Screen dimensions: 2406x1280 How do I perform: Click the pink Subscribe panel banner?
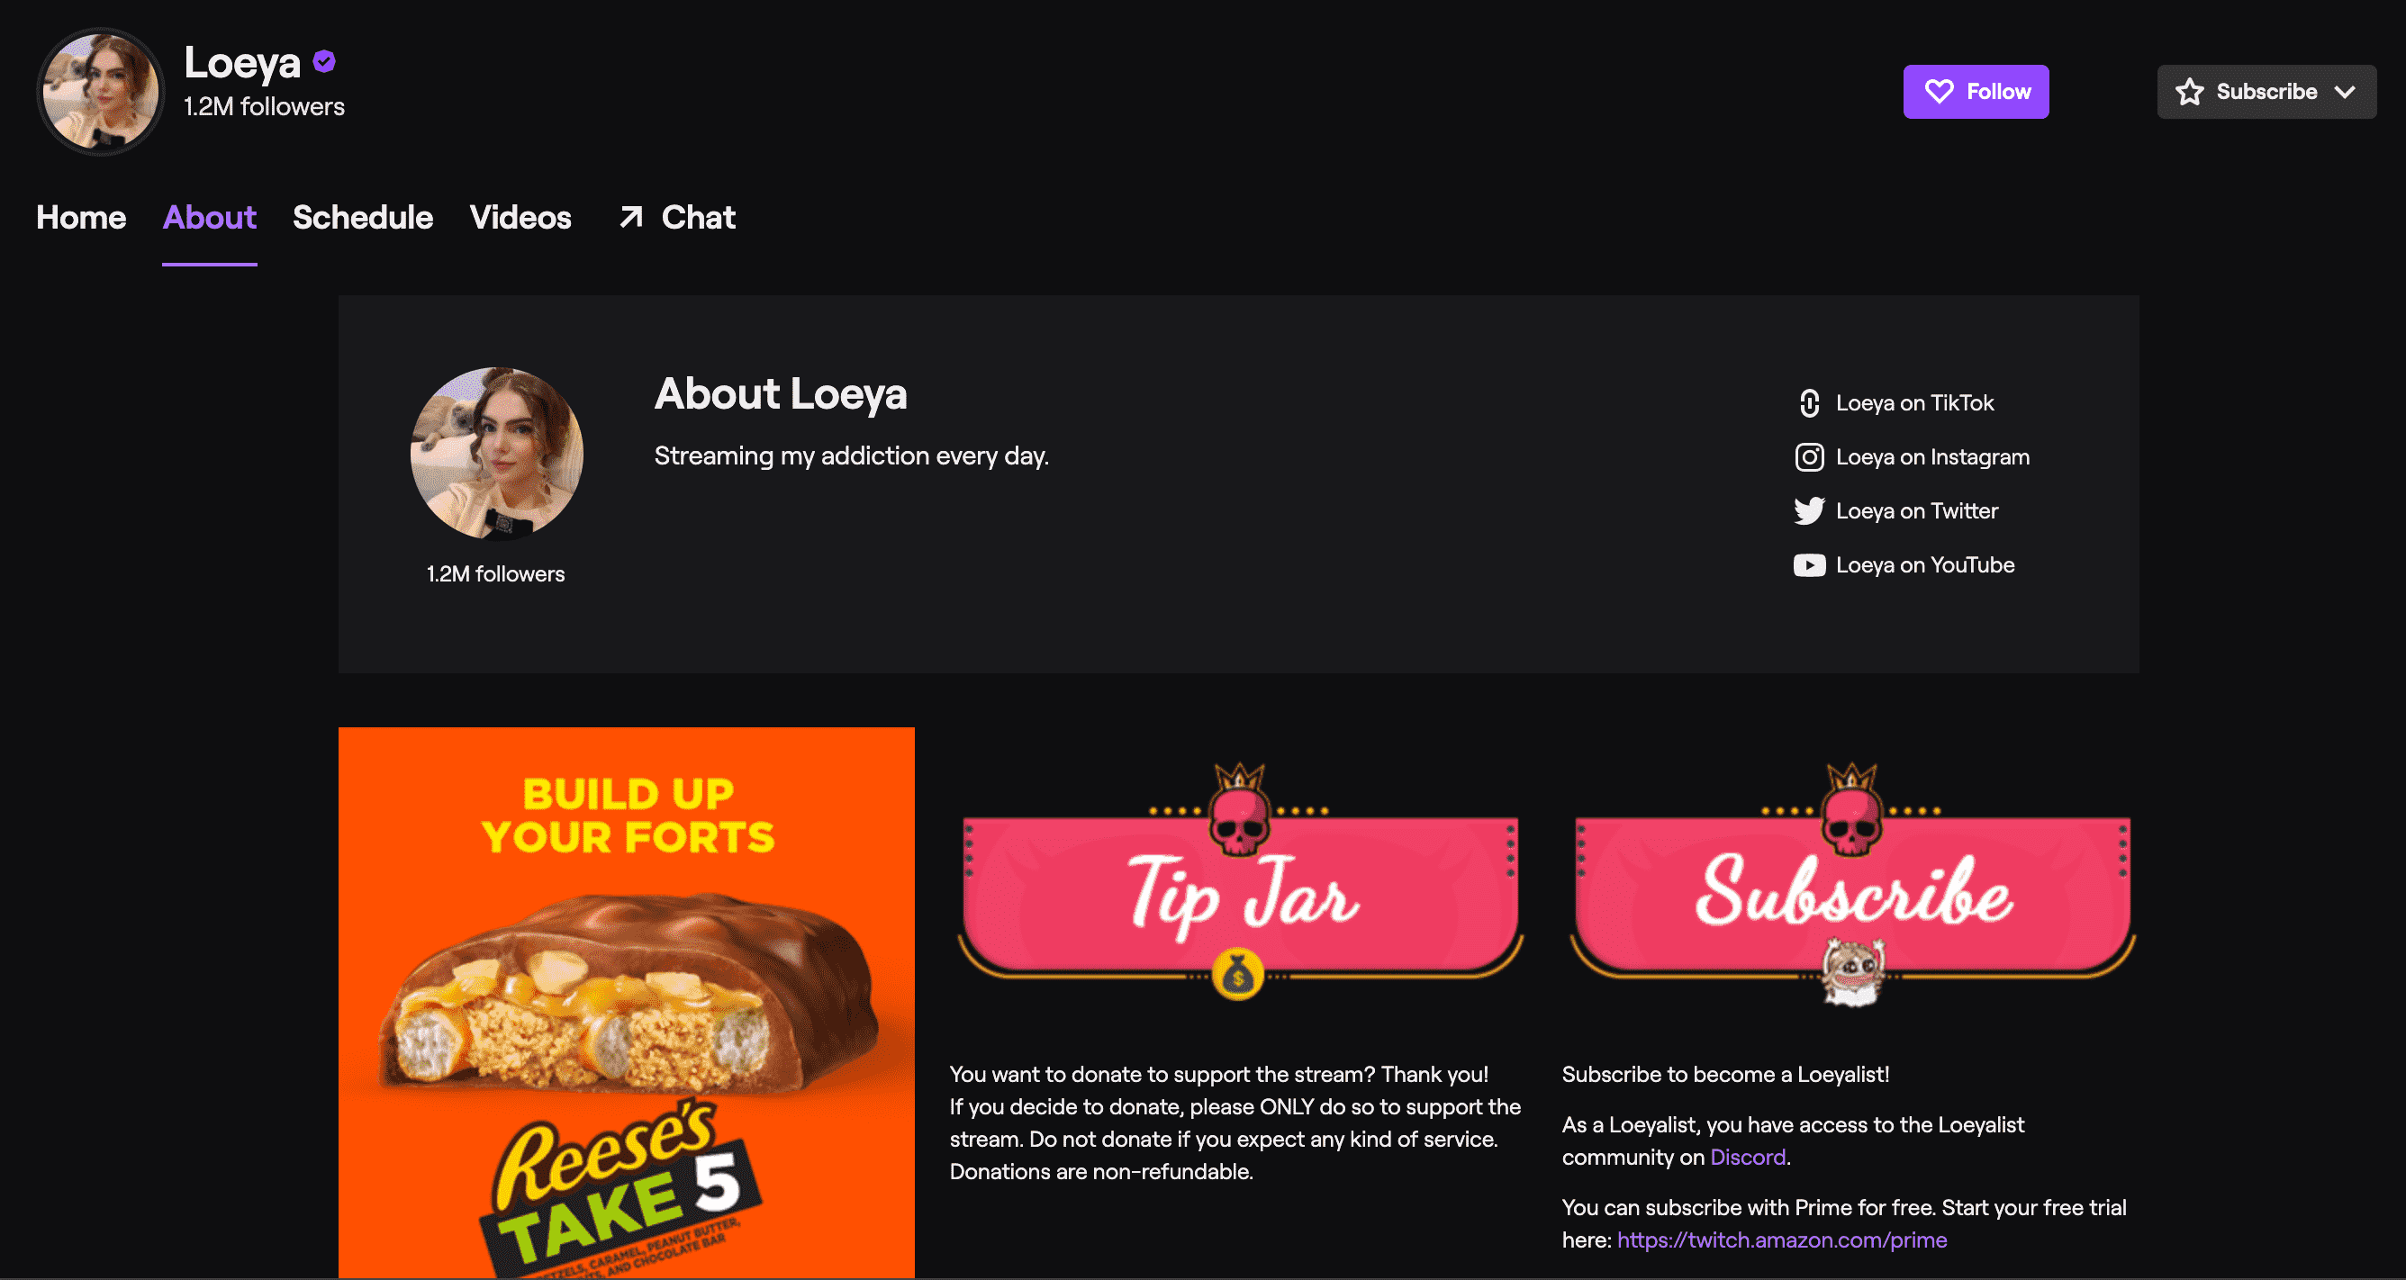[1853, 885]
